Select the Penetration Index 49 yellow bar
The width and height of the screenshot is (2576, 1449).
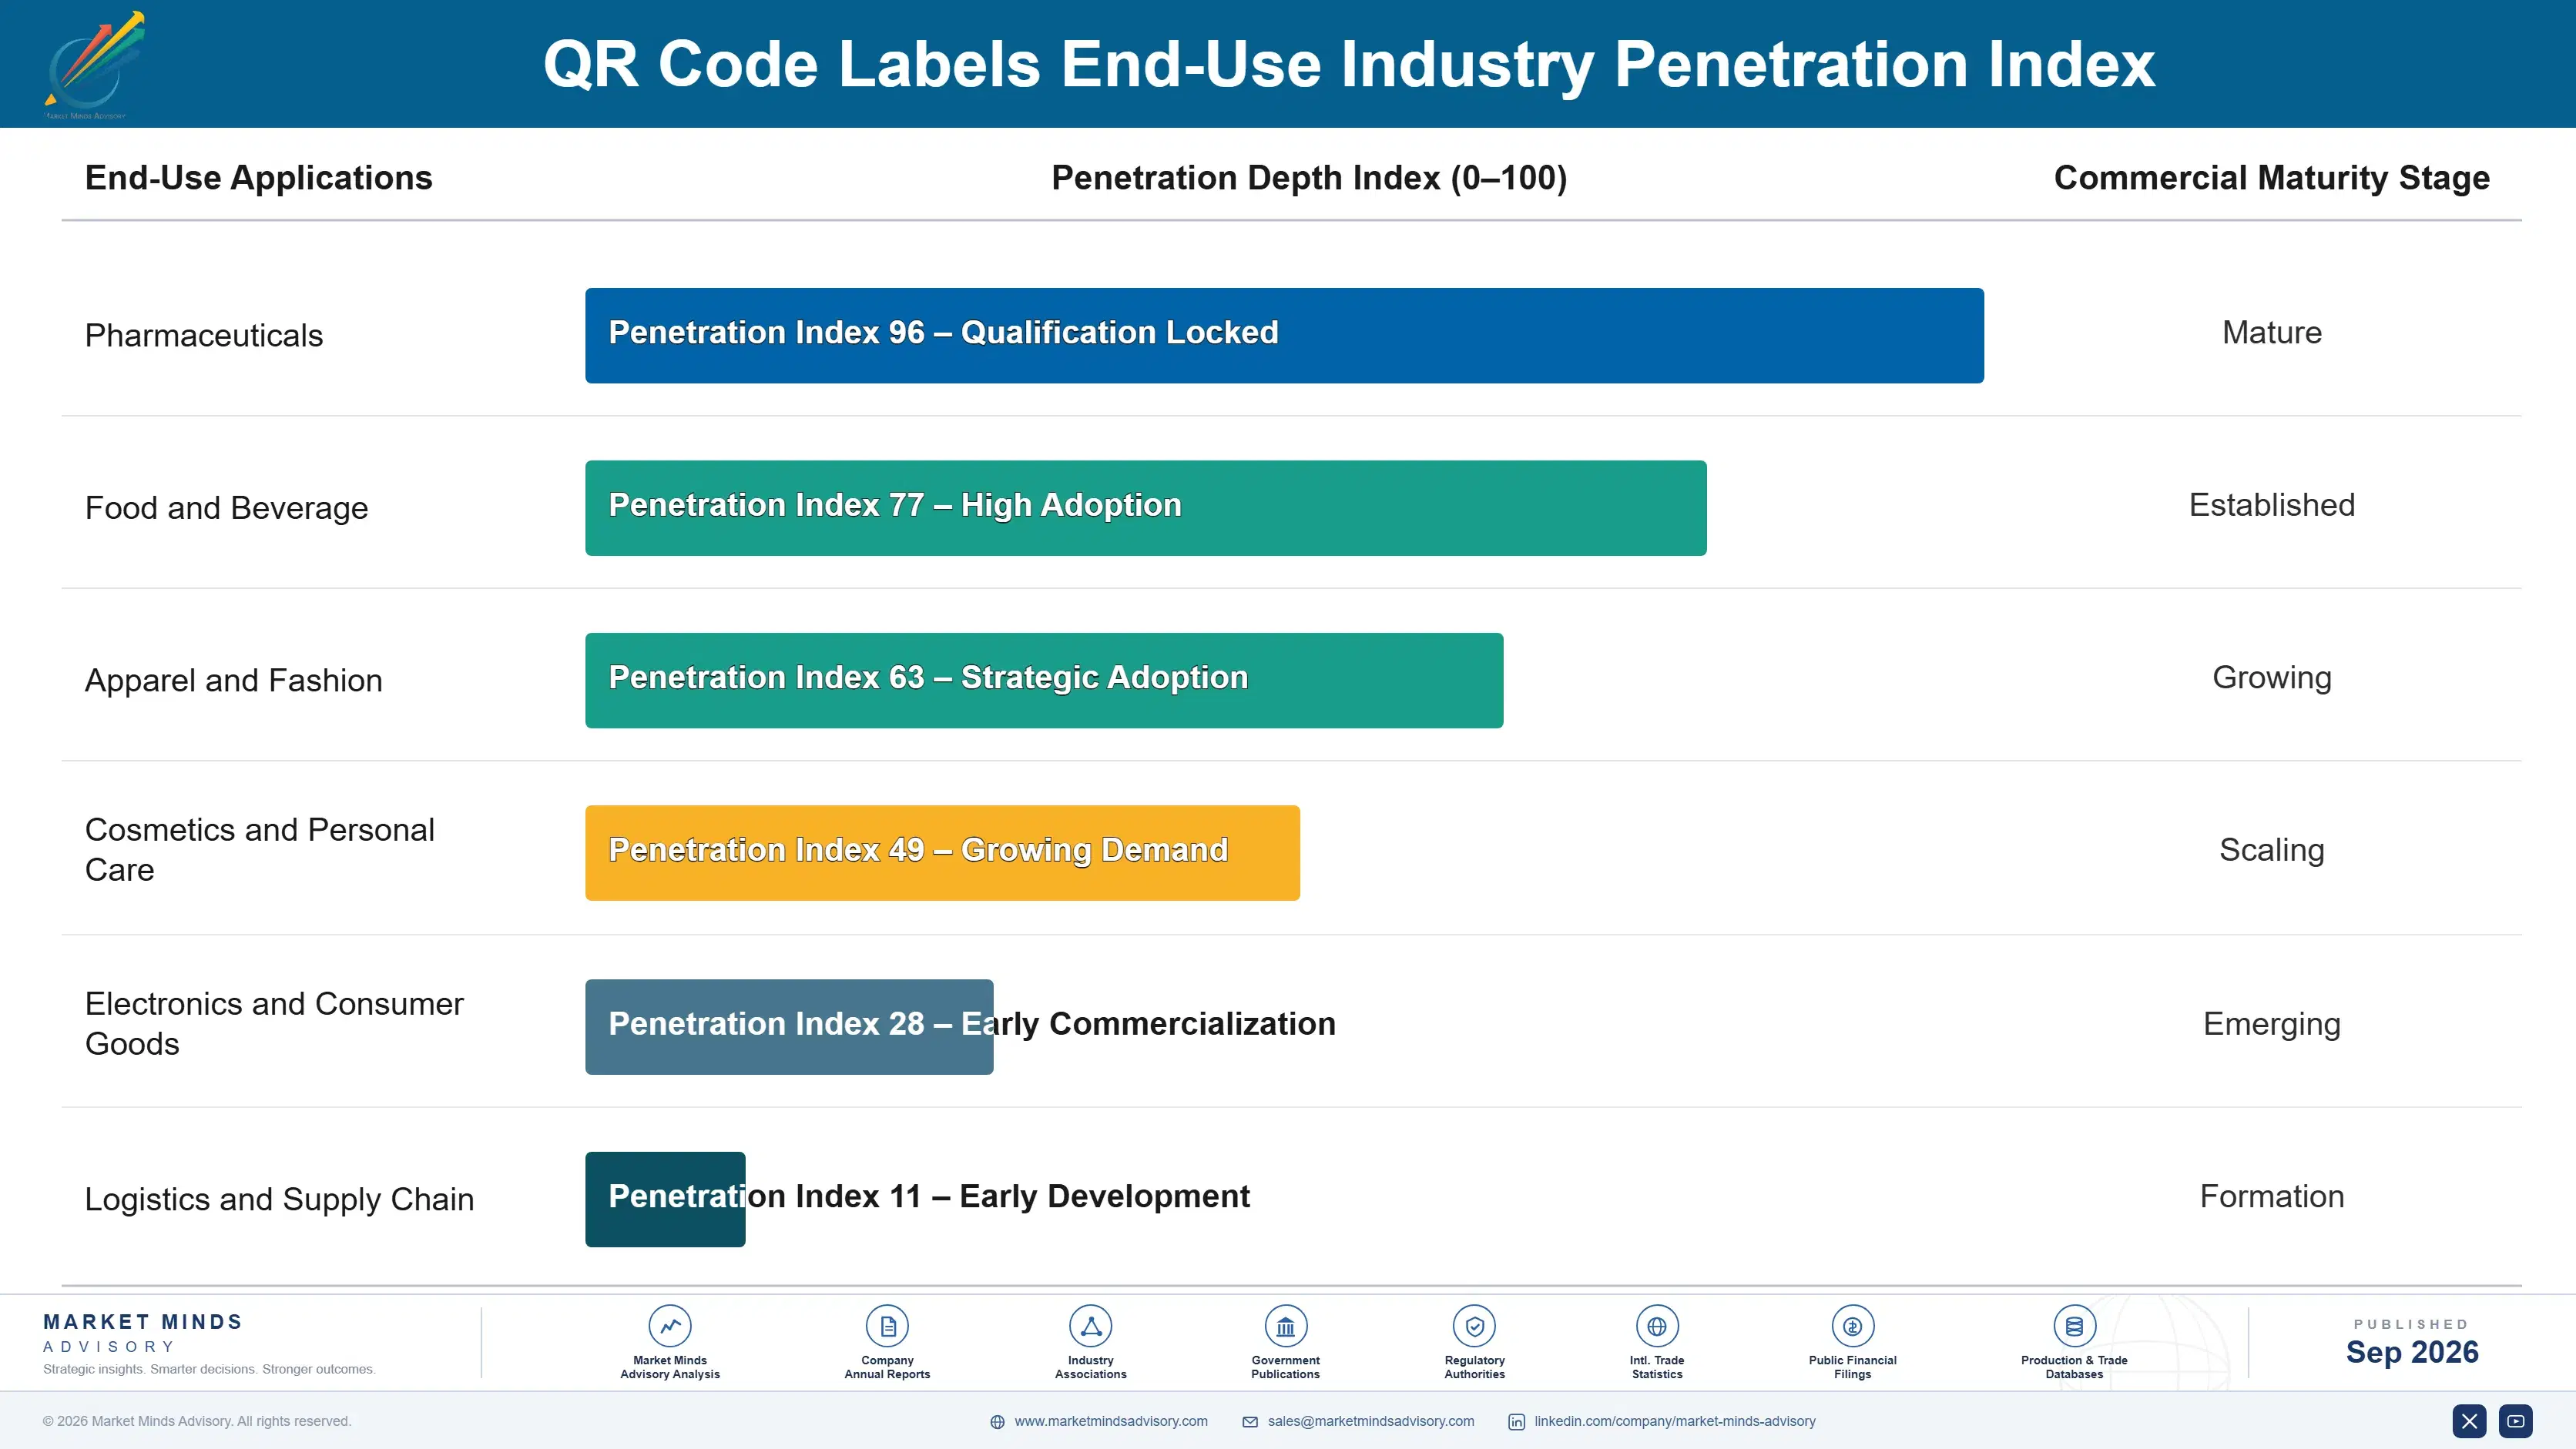click(x=942, y=852)
